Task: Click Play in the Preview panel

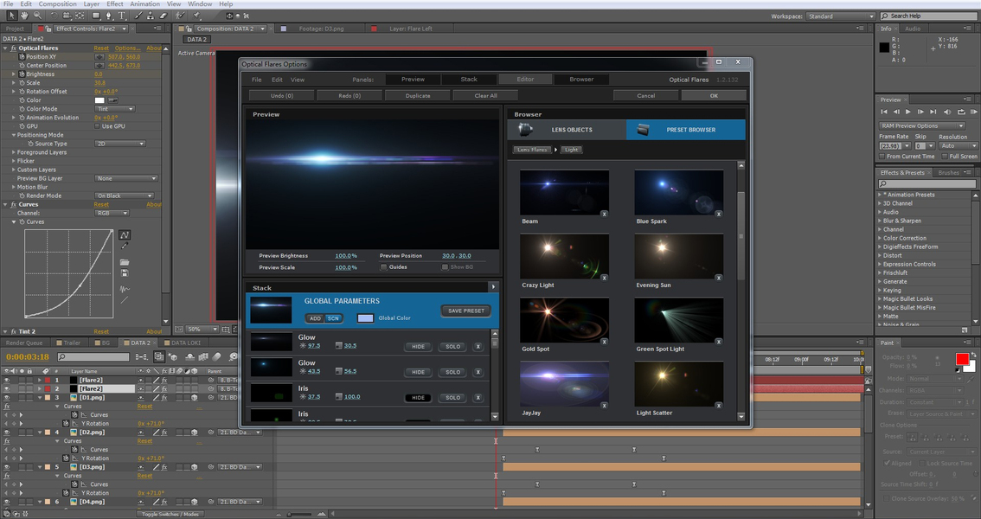Action: [907, 112]
